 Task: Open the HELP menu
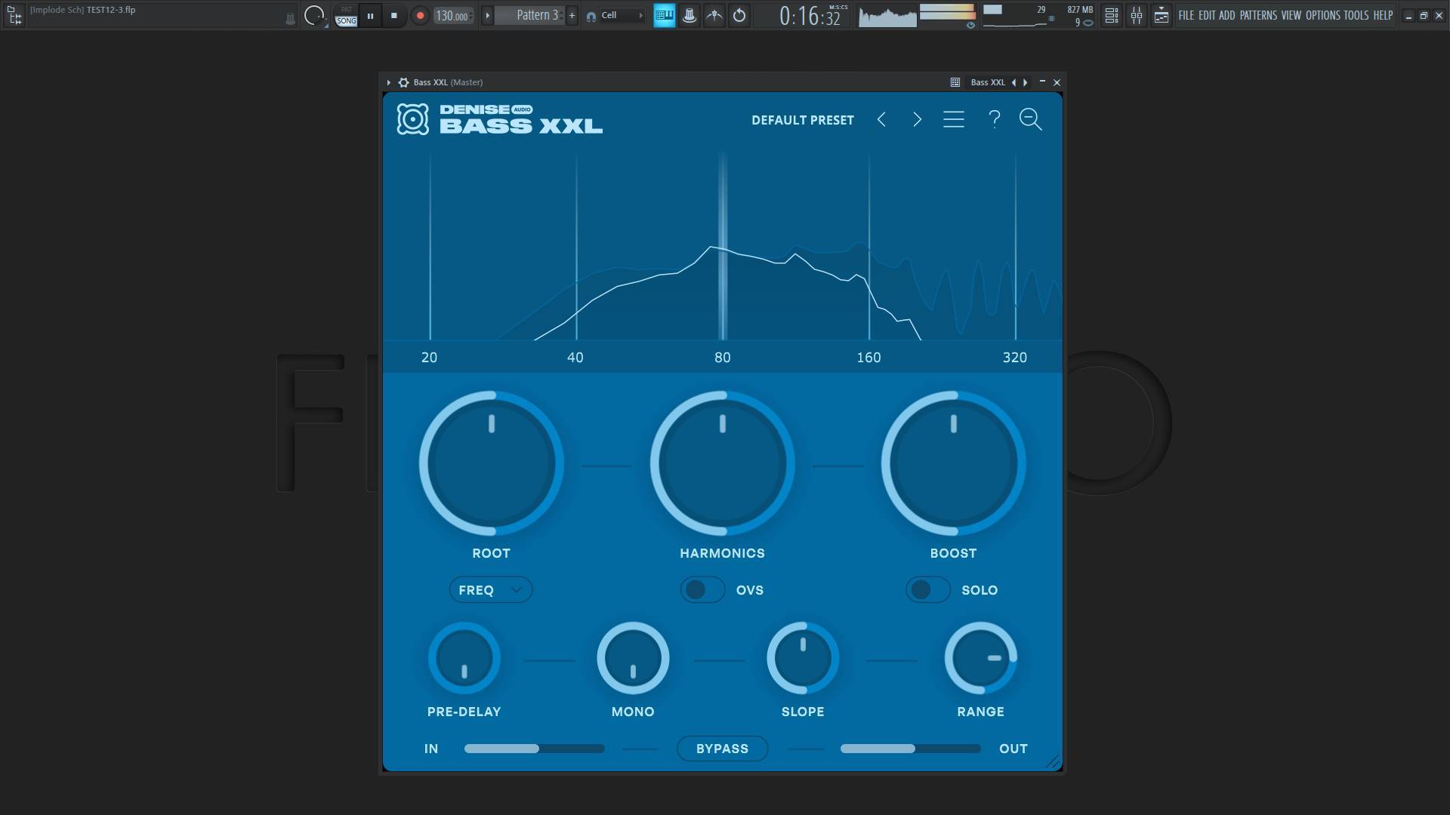(x=1384, y=15)
